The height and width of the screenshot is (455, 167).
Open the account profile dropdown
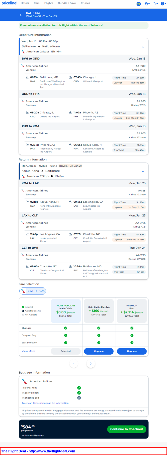[147, 4]
